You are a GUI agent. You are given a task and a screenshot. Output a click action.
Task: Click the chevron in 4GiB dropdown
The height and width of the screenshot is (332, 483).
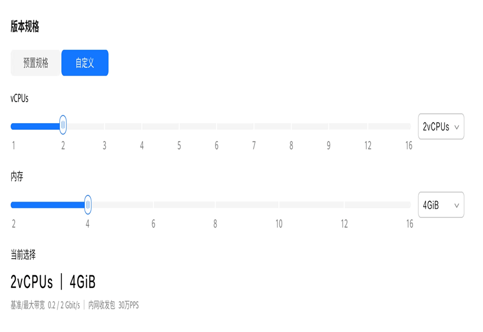click(457, 206)
